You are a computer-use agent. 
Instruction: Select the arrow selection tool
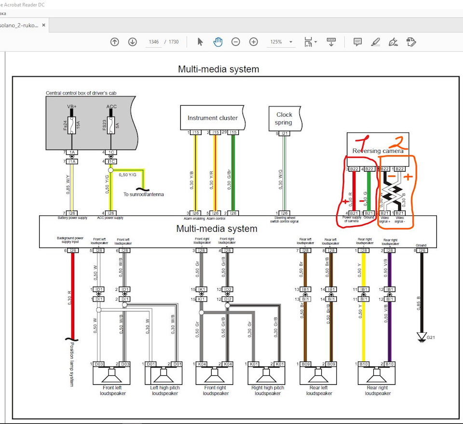coord(200,42)
